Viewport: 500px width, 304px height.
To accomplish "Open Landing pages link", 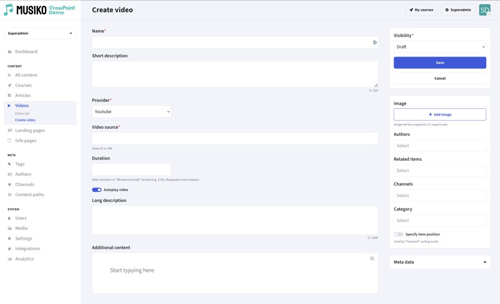I will 30,130.
